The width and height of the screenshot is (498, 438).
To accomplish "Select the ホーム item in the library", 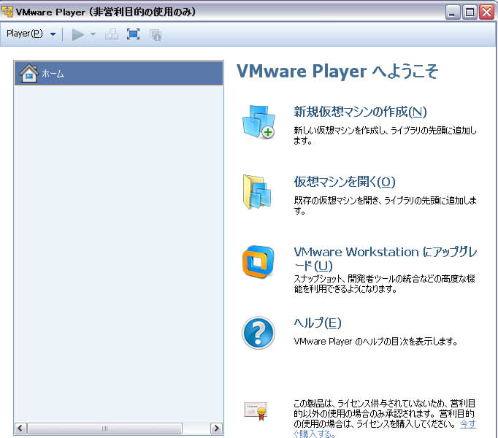I will click(118, 74).
